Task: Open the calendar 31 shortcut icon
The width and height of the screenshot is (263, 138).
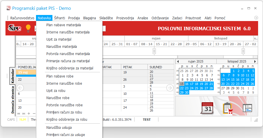Action: 207,108
